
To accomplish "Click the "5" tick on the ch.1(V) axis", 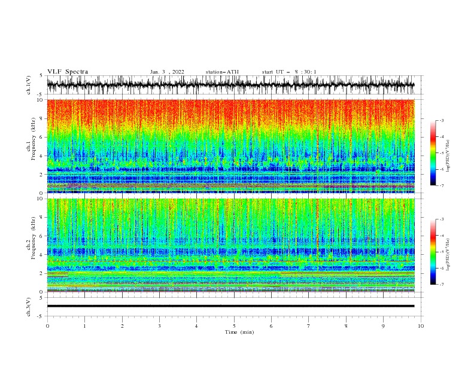I will (x=42, y=75).
